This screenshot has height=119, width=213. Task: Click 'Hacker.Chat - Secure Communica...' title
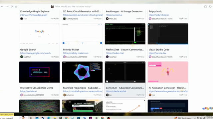[x=125, y=50]
